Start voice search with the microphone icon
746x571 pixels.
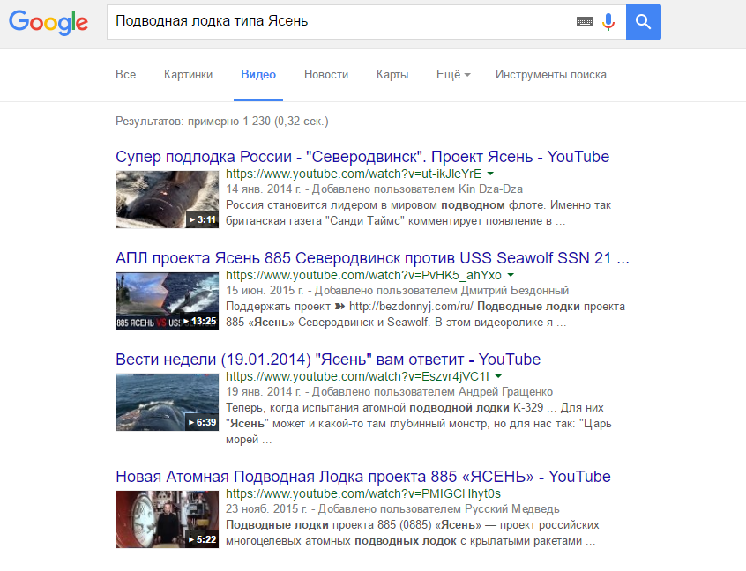(x=608, y=22)
